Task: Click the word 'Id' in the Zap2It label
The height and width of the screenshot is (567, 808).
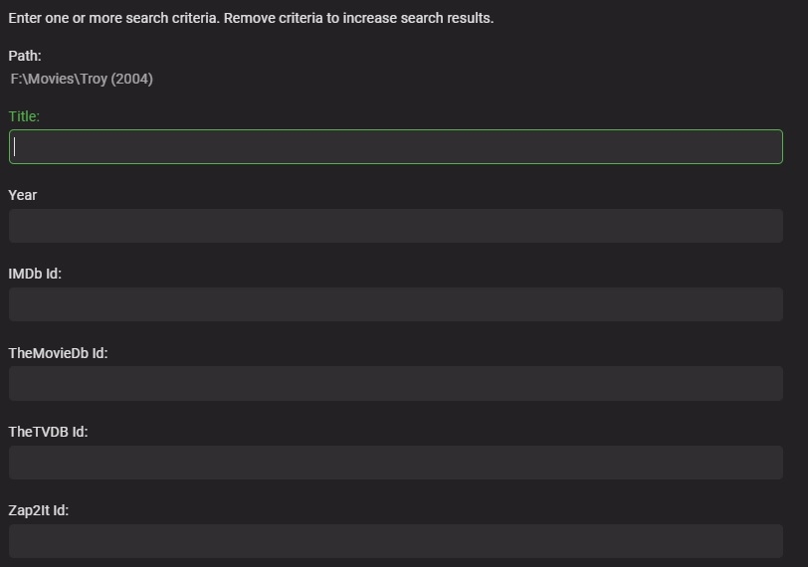Action: pyautogui.click(x=59, y=510)
